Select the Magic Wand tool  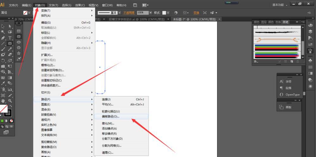[3, 32]
